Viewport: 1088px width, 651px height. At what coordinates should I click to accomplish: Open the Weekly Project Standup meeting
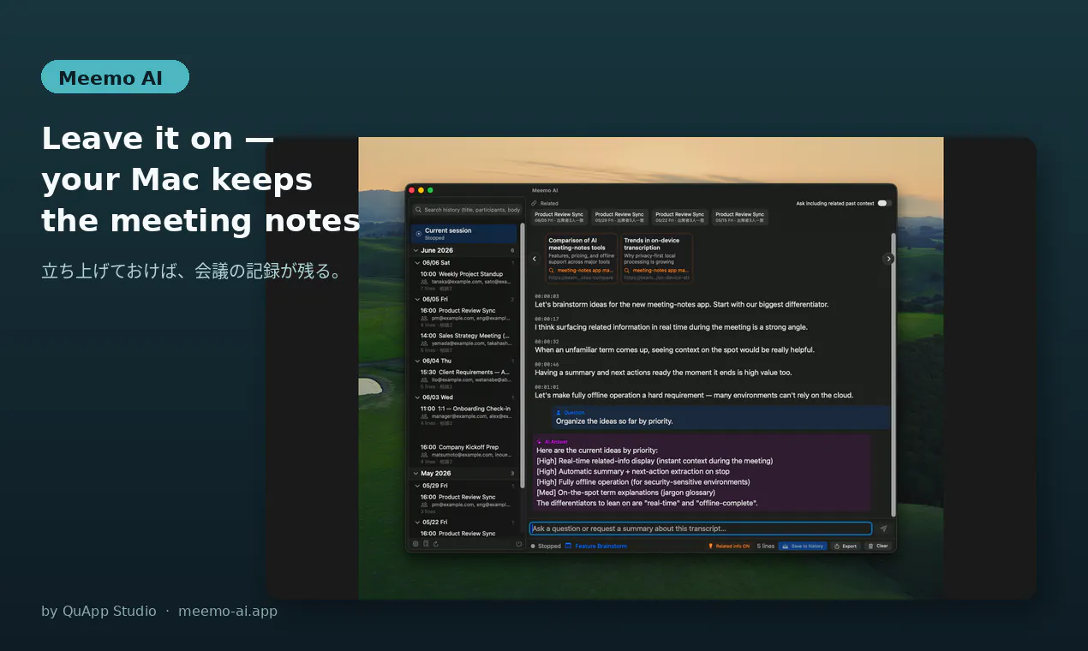coord(466,281)
